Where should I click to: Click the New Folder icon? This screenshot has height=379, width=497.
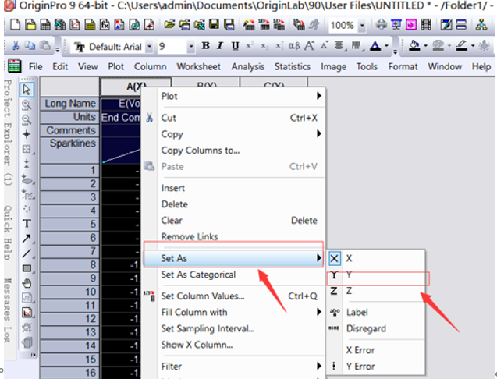point(30,24)
